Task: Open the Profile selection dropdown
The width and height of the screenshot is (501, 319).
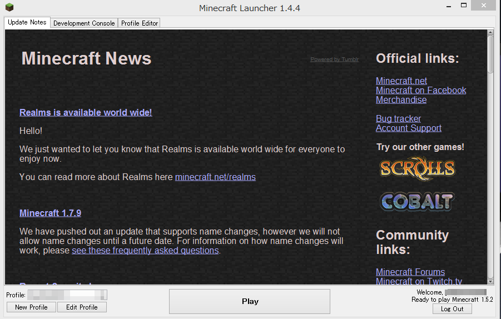Action: point(67,295)
